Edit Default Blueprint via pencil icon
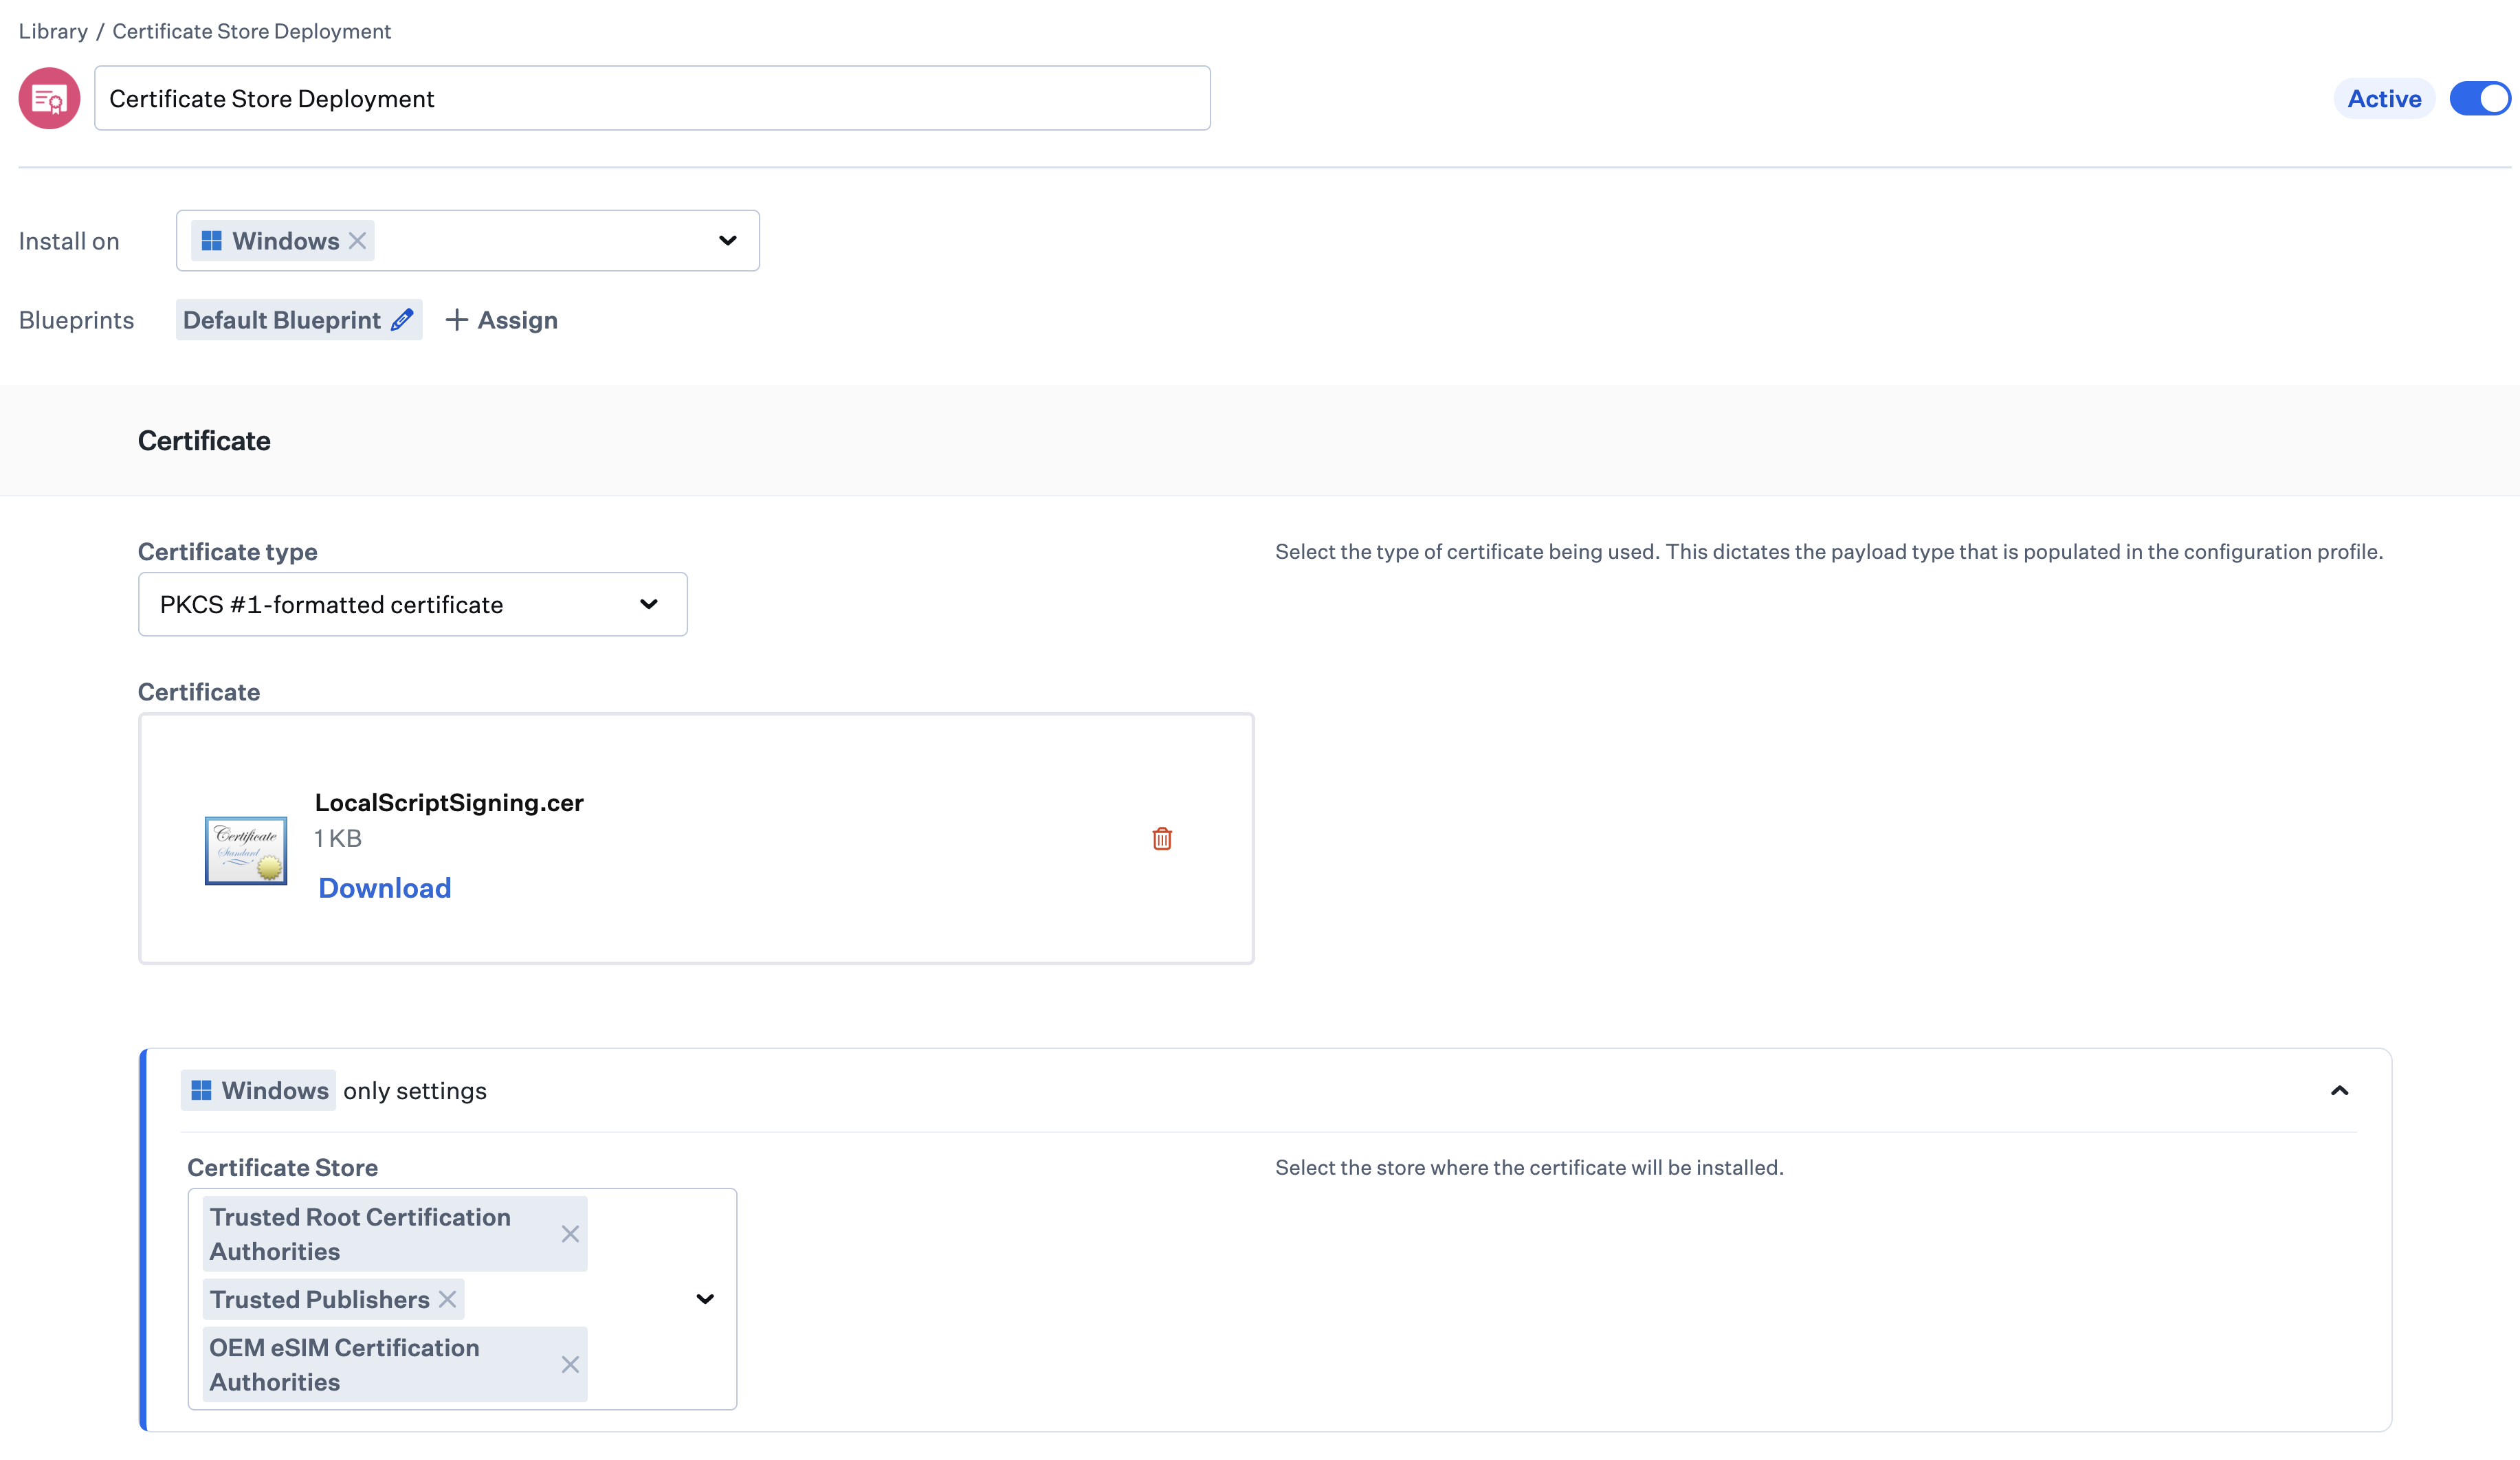2520x1460 pixels. point(402,320)
